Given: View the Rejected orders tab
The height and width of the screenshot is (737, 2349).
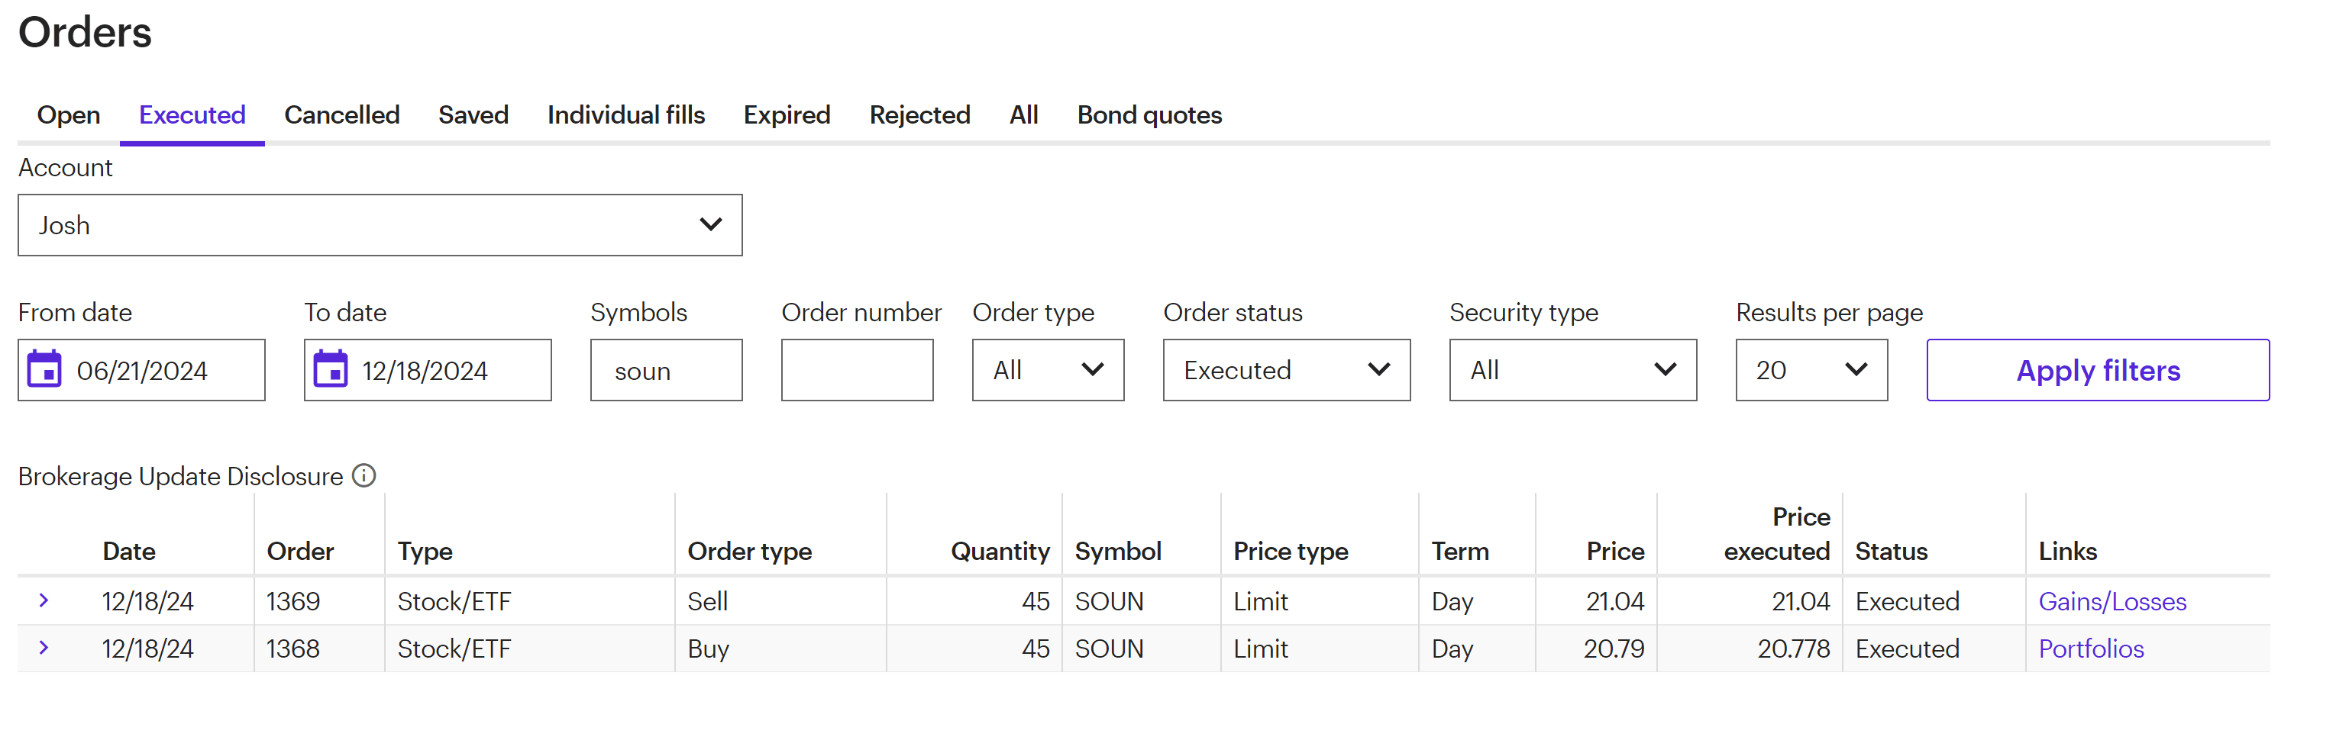Looking at the screenshot, I should click(x=919, y=114).
